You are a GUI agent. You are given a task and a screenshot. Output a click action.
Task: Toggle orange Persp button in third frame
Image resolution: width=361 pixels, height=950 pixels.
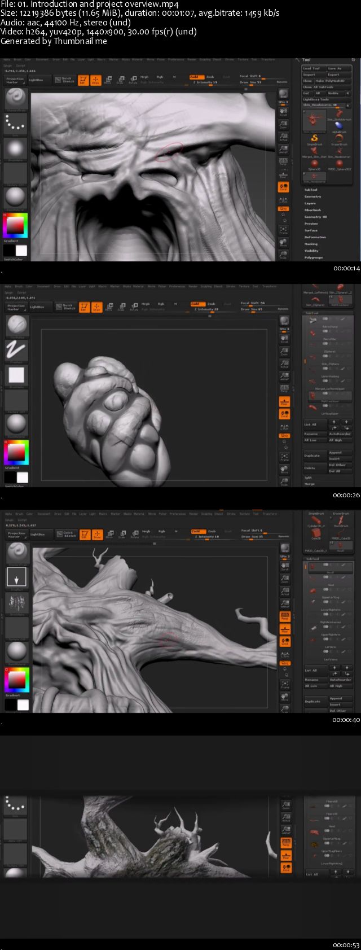[285, 616]
